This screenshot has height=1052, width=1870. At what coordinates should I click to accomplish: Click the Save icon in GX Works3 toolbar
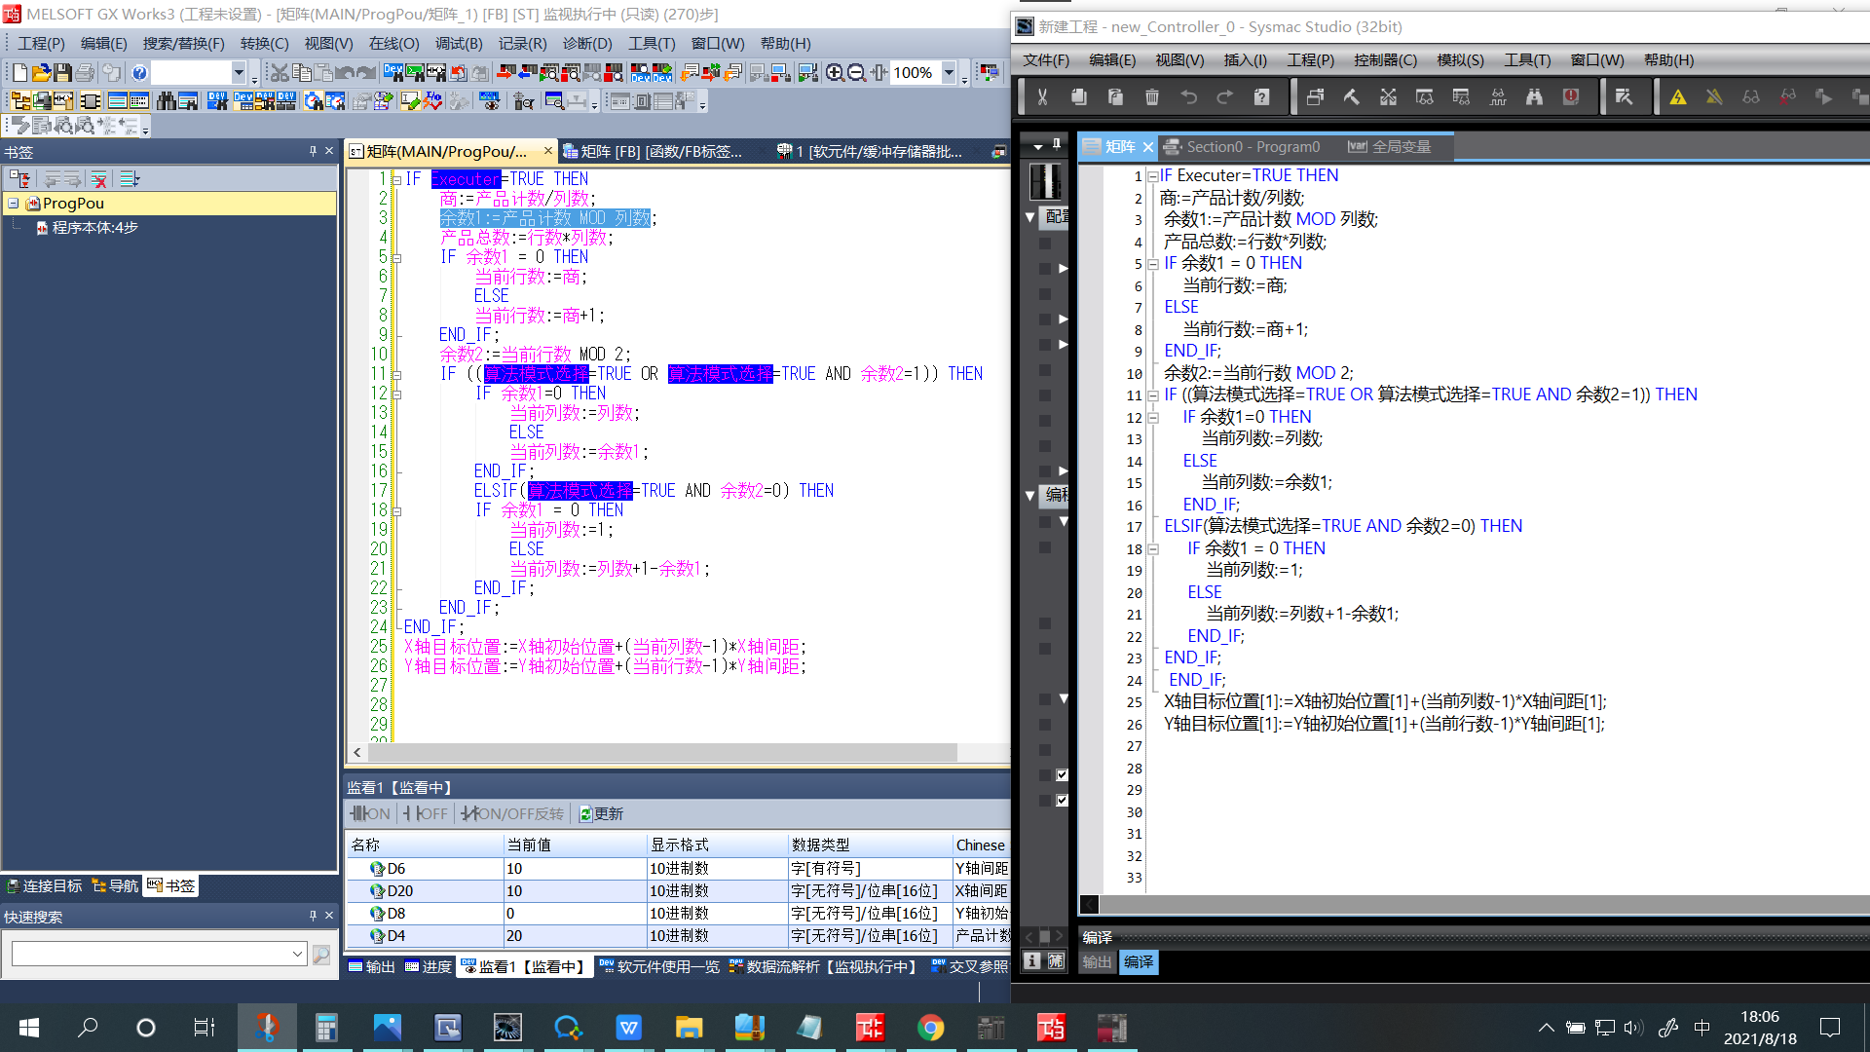point(63,73)
